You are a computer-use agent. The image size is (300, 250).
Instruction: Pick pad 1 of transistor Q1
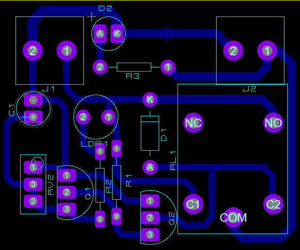[66, 175]
